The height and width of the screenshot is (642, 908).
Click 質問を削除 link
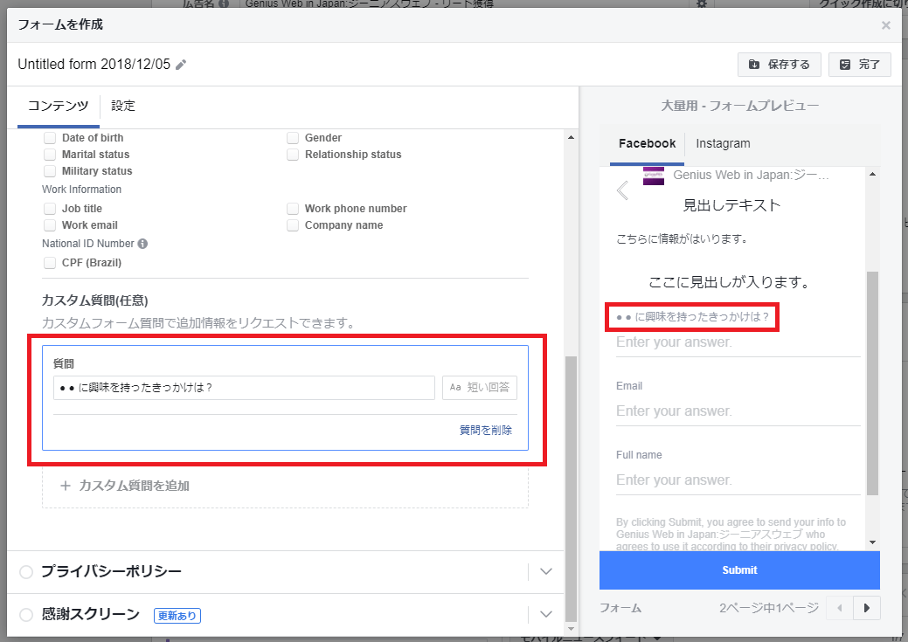coord(486,430)
